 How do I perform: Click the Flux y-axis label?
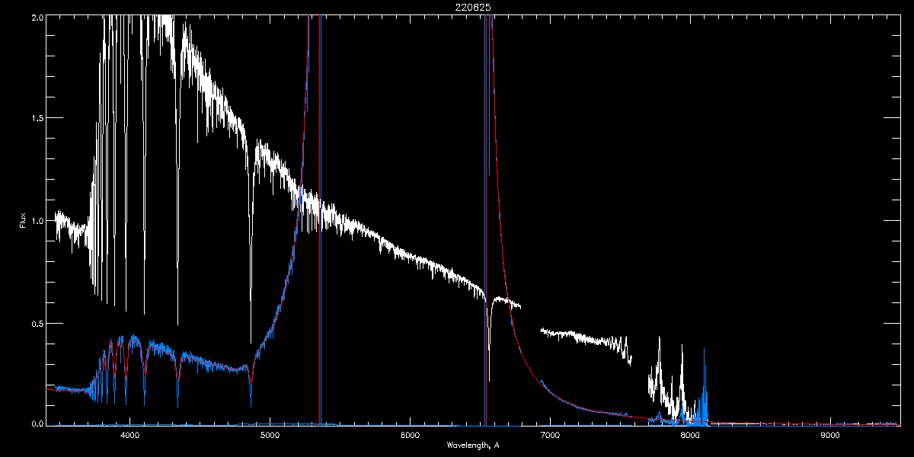coord(23,221)
